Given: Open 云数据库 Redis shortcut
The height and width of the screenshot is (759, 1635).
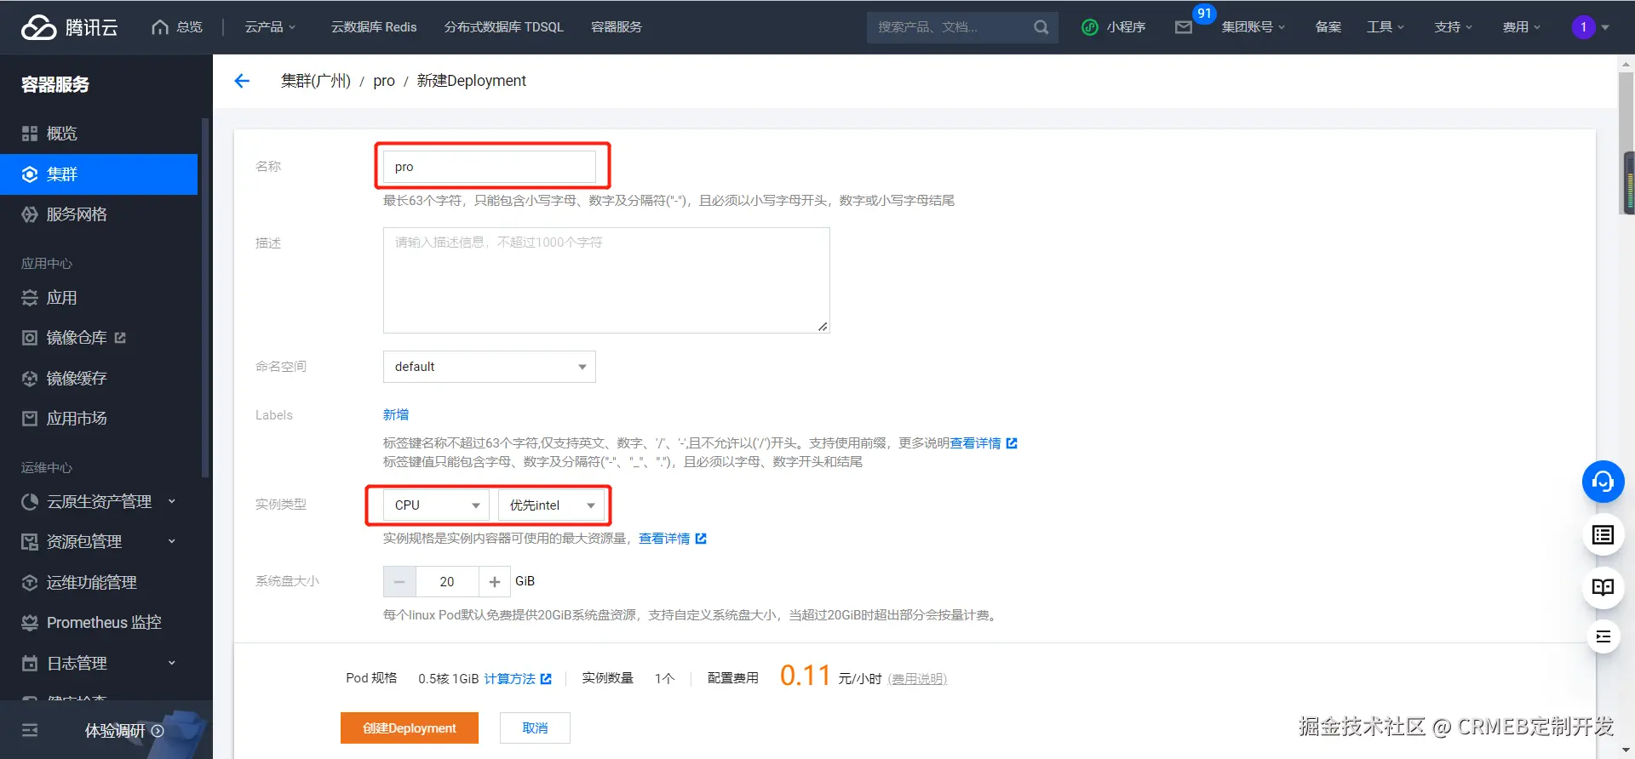Looking at the screenshot, I should click(x=374, y=27).
